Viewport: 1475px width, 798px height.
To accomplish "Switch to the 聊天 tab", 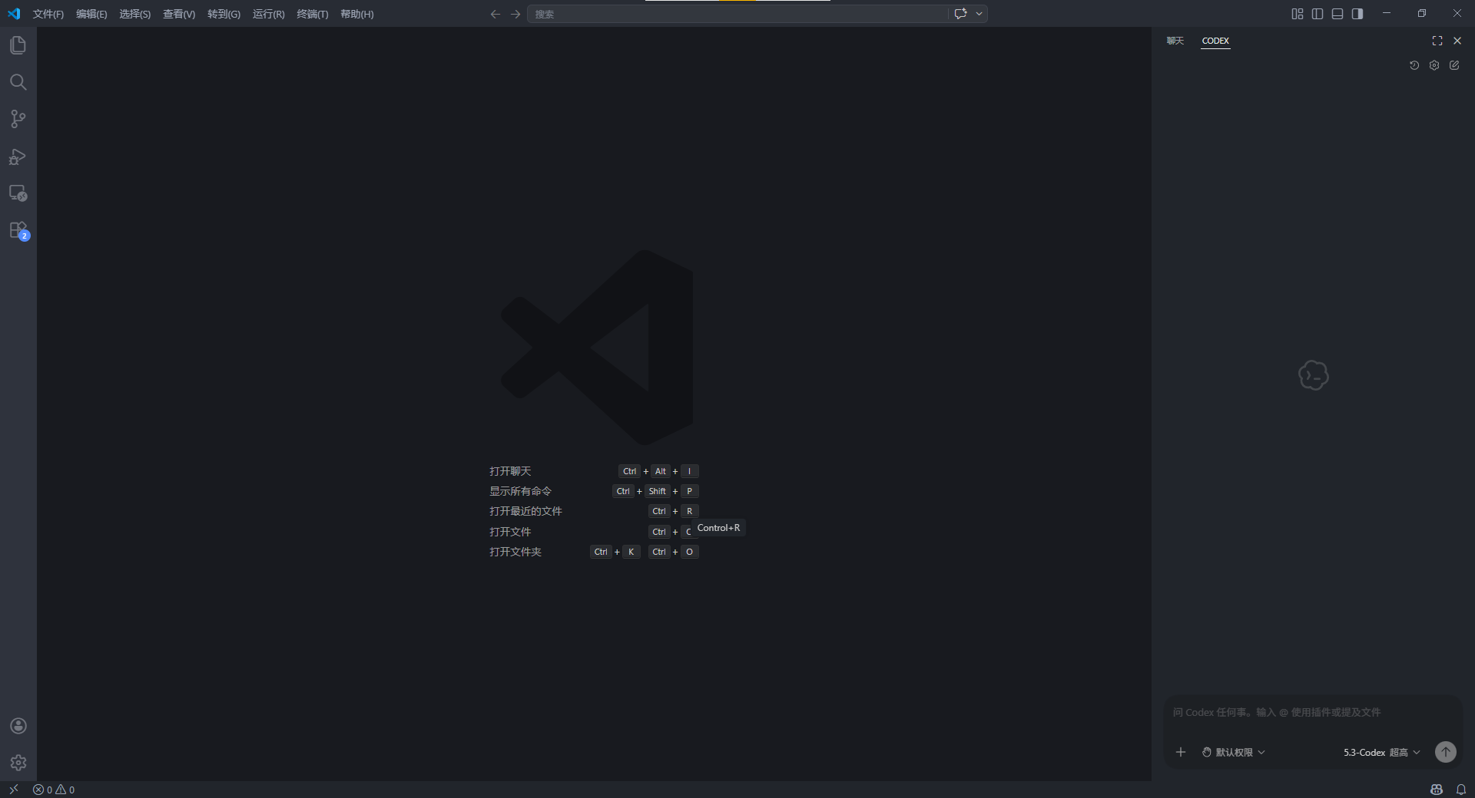I will (1175, 41).
